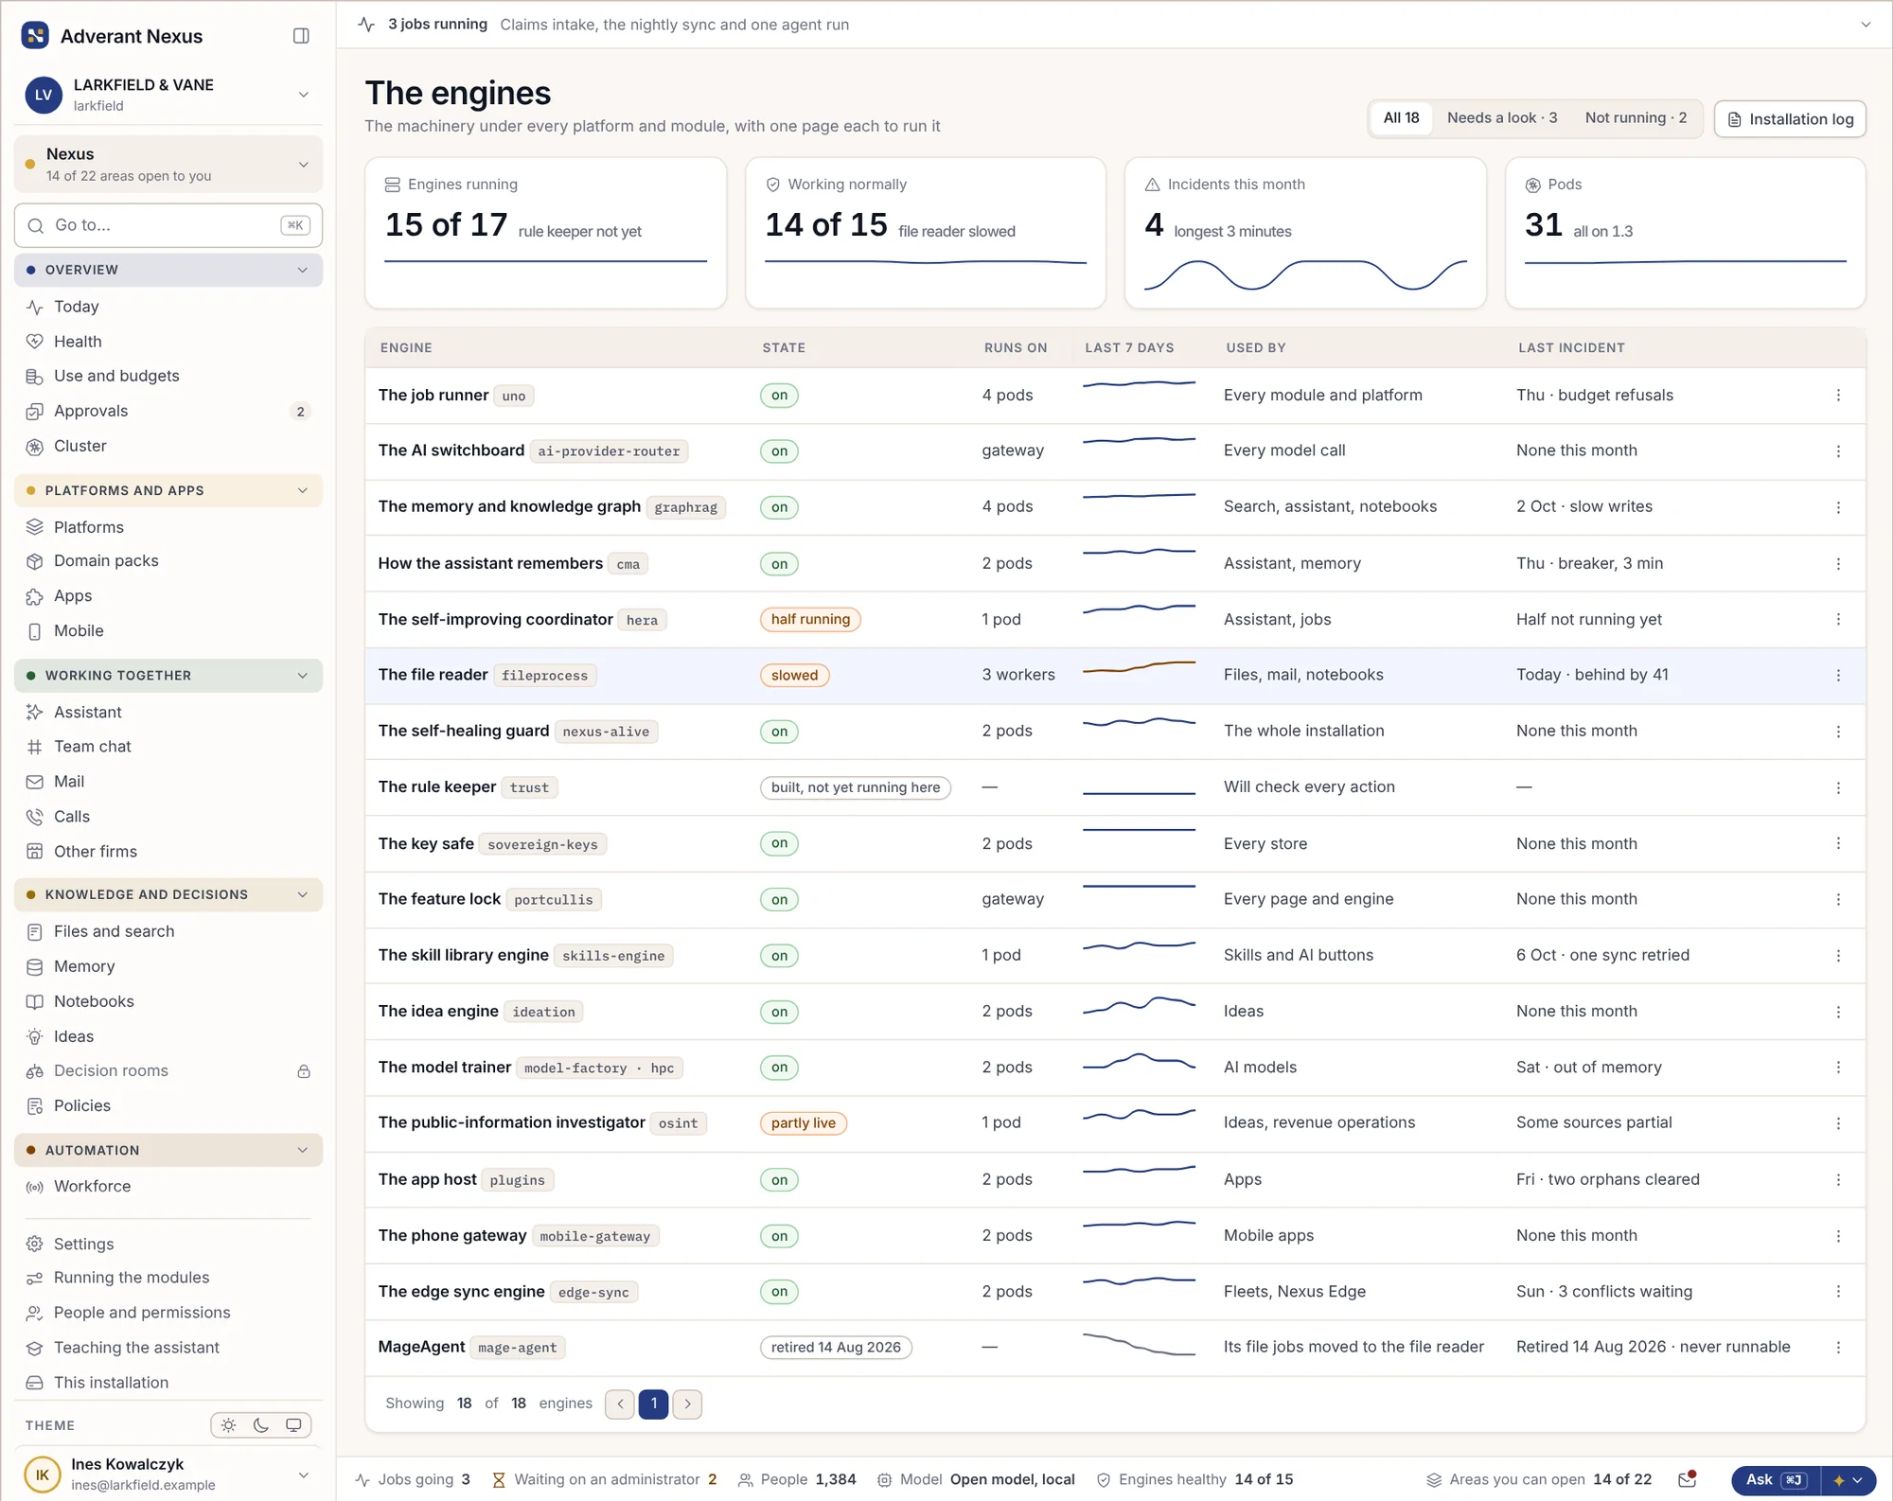
Task: Collapse the sidebar with the panel icon
Action: coord(301,36)
